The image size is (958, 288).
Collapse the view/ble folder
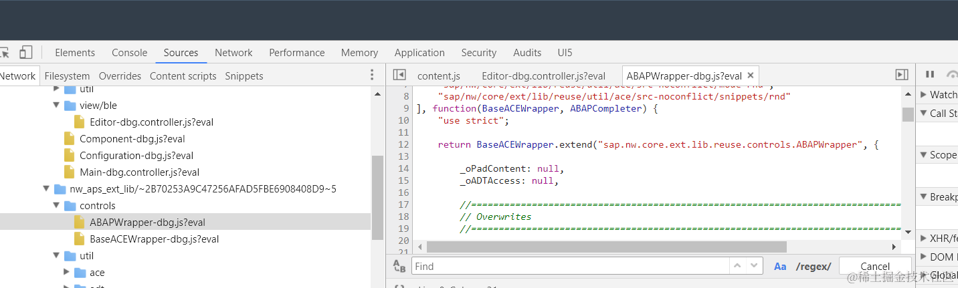(x=56, y=106)
